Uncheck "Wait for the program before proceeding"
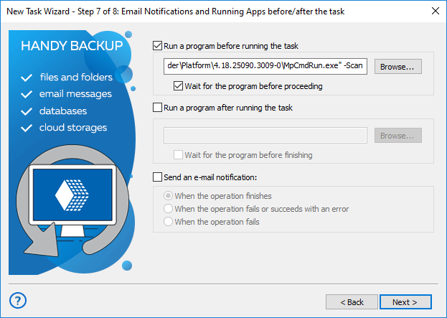The height and width of the screenshot is (318, 447). click(x=179, y=86)
